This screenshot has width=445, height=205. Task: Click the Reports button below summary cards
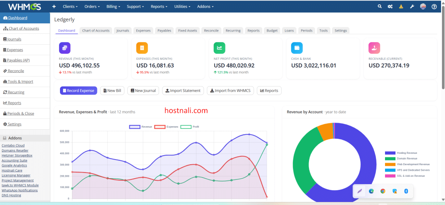pyautogui.click(x=269, y=91)
